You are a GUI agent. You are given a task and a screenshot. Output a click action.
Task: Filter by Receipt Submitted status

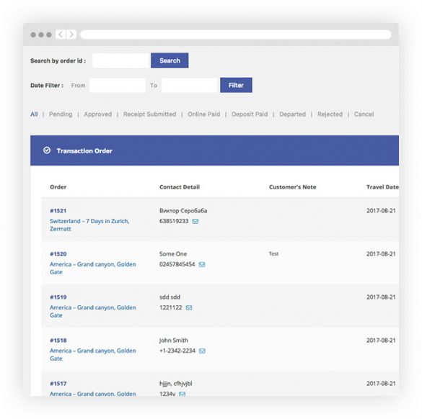149,114
